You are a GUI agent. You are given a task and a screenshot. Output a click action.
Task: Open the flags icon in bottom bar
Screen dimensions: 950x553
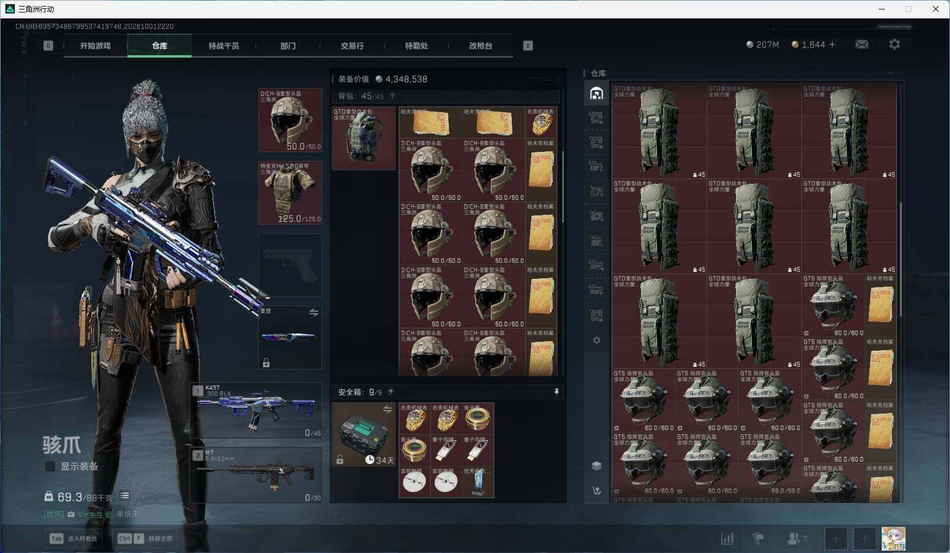click(x=758, y=538)
